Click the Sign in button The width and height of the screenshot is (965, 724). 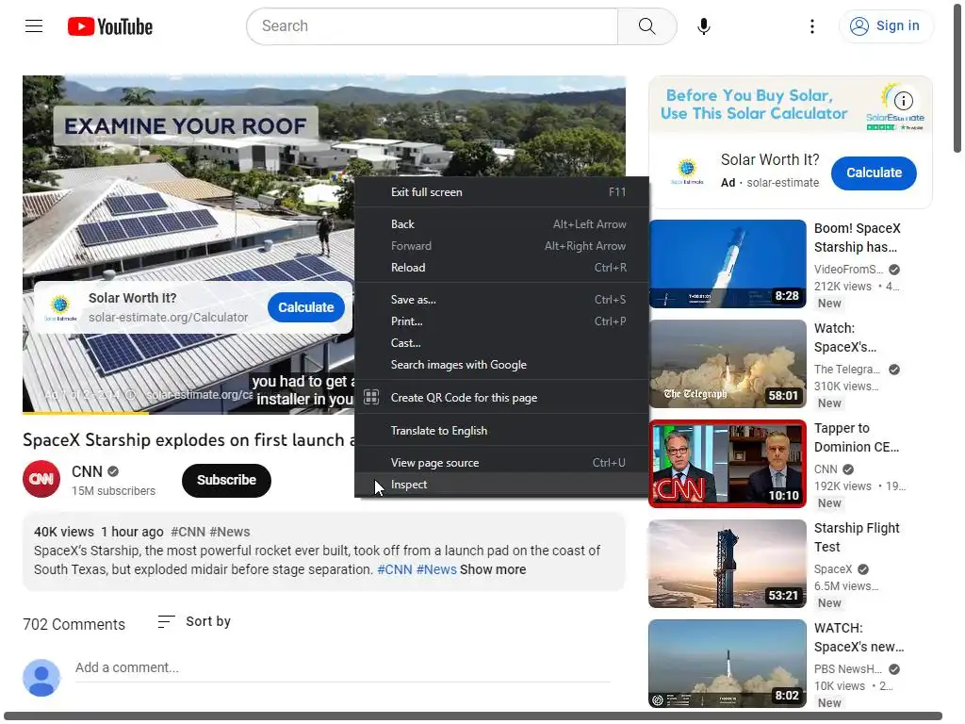[886, 25]
